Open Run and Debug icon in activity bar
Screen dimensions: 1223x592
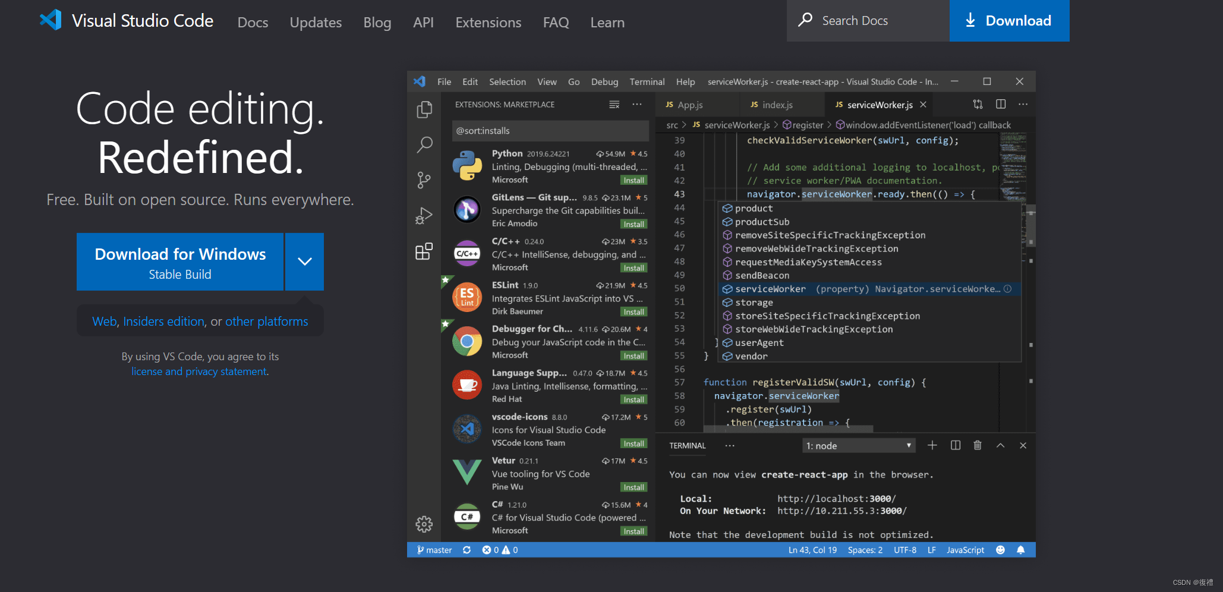tap(424, 215)
